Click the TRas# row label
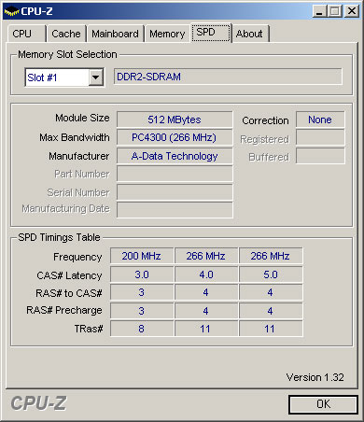Screen dimensions: 364x422 coord(89,329)
